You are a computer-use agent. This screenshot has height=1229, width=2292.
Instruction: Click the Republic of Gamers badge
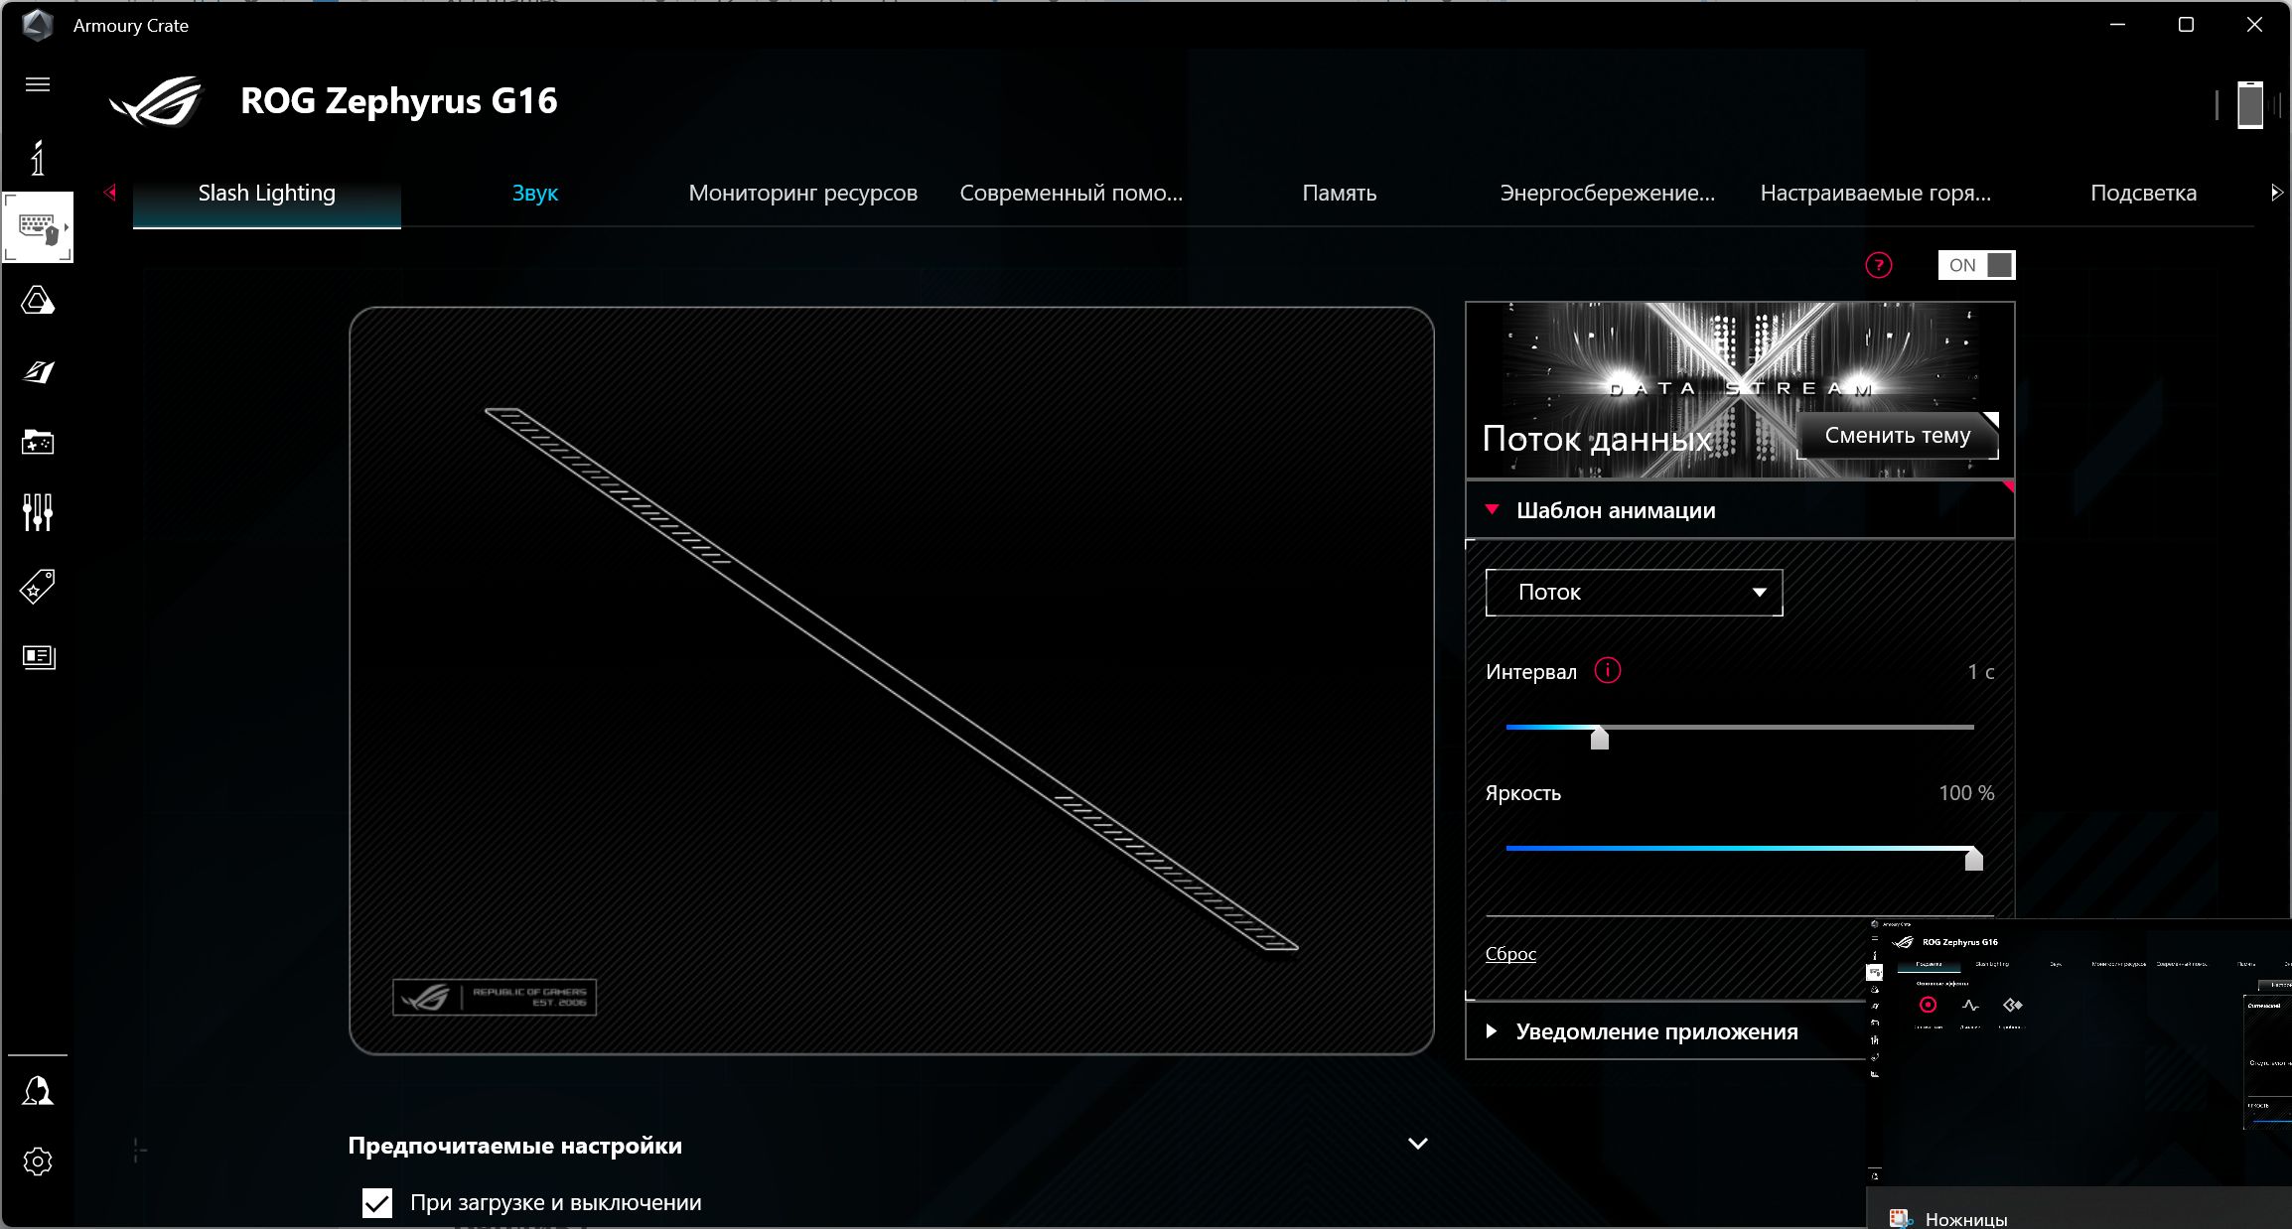(x=495, y=997)
